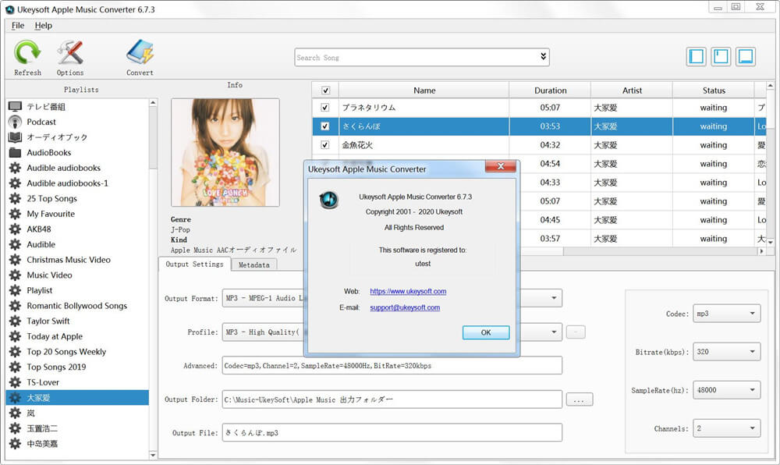The width and height of the screenshot is (780, 465).
Task: Click the Output File name field
Action: coord(392,433)
